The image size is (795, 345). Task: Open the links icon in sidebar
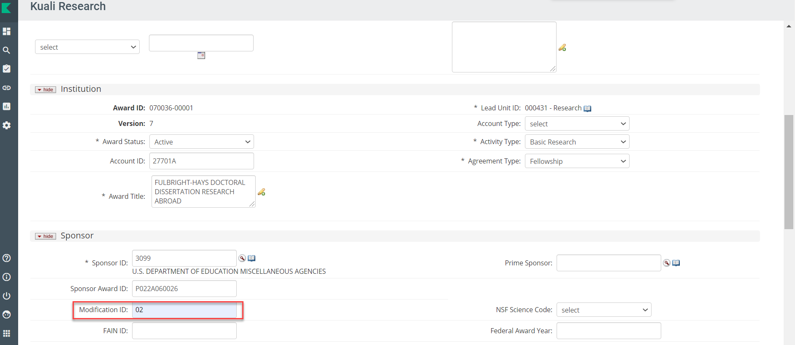coord(6,88)
